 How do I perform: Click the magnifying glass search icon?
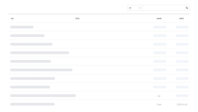187,8
